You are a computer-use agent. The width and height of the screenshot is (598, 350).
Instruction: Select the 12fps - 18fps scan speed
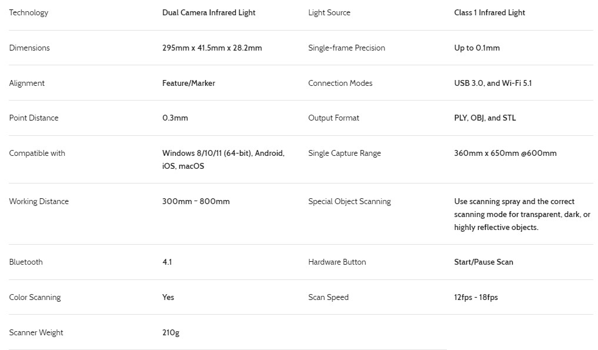[x=476, y=297]
